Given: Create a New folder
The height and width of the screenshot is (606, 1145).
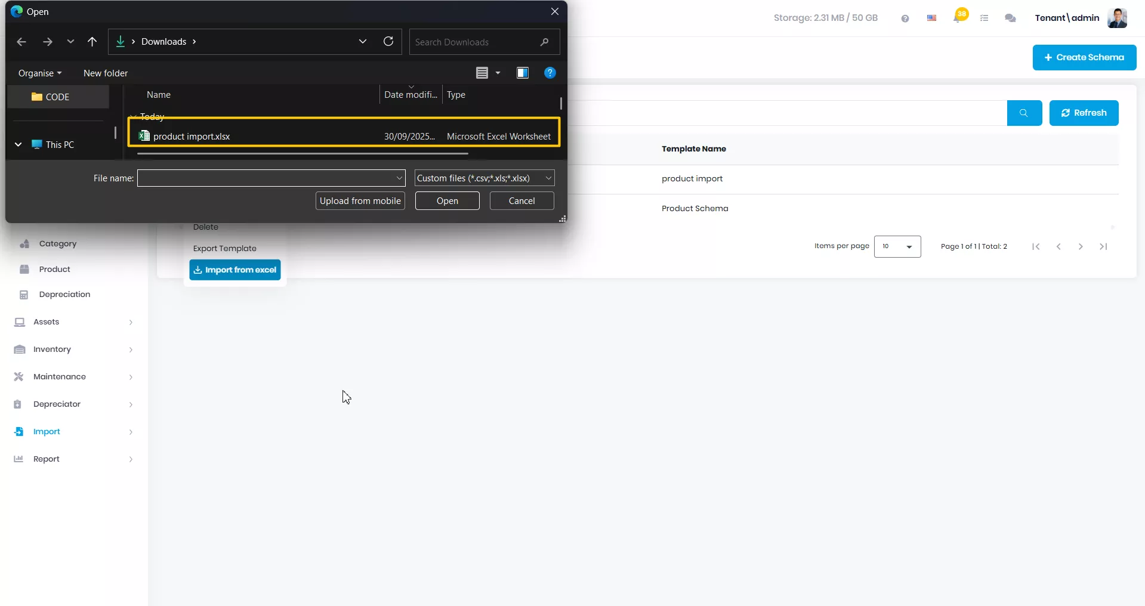Looking at the screenshot, I should point(106,73).
